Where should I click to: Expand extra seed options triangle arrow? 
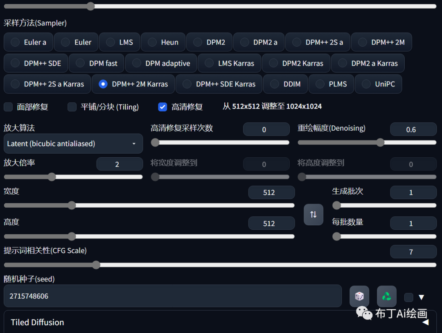point(421,297)
